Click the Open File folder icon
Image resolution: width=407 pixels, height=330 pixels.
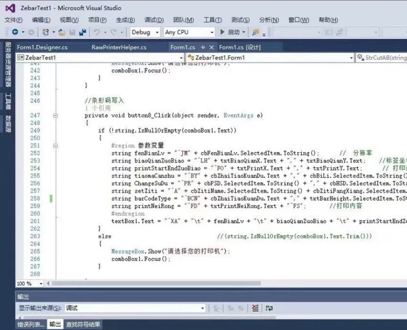[62, 32]
